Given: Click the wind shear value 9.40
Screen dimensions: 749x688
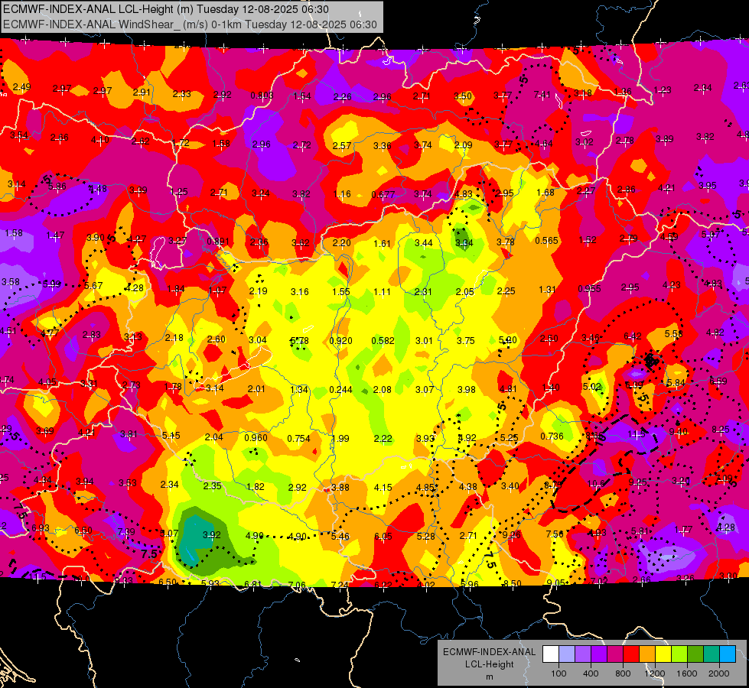Looking at the screenshot, I should click(679, 432).
